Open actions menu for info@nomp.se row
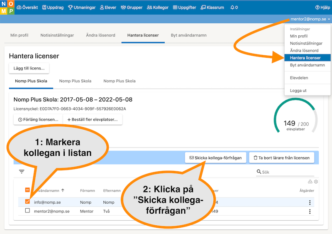 pyautogui.click(x=310, y=202)
